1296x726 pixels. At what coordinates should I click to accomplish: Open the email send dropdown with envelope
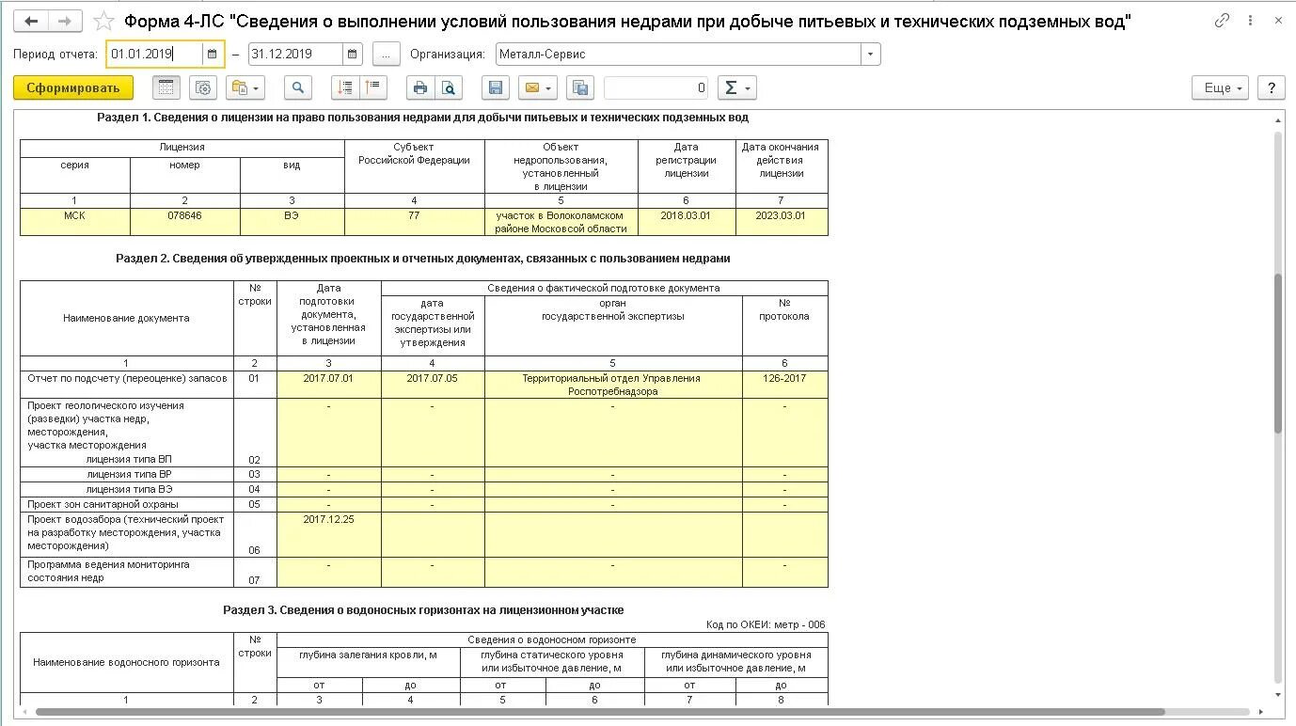pyautogui.click(x=538, y=87)
